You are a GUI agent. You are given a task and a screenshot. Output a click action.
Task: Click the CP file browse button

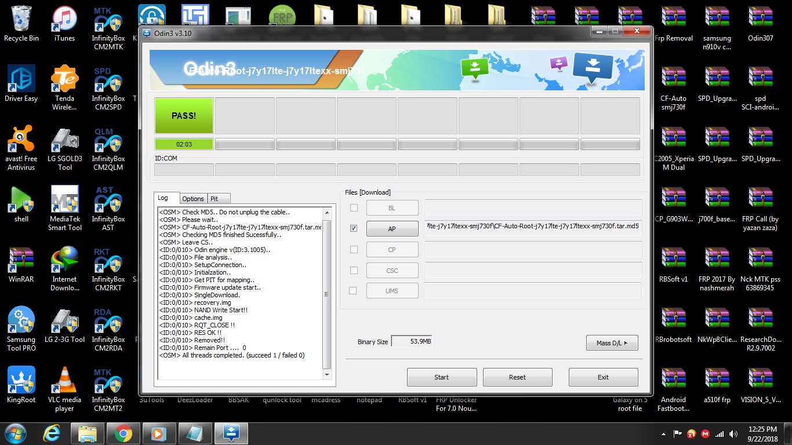tap(392, 249)
